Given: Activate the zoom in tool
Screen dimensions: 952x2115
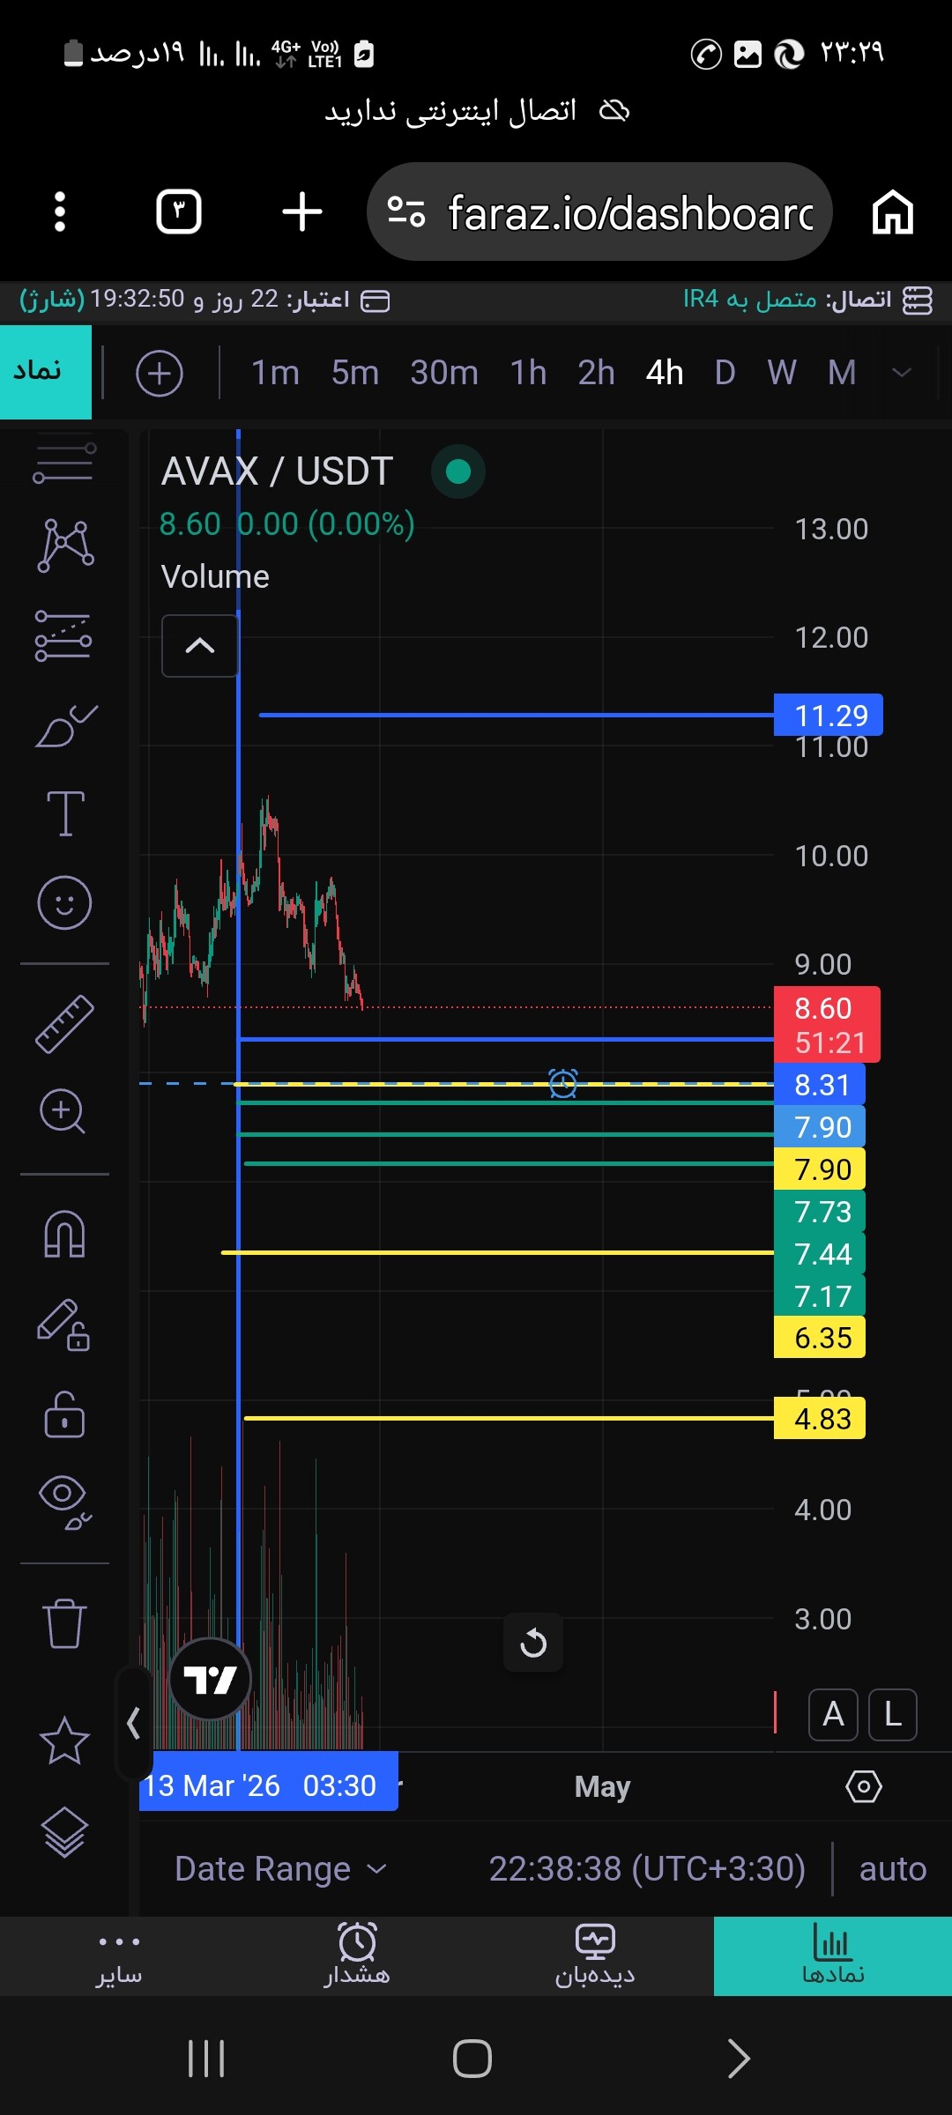Looking at the screenshot, I should [x=63, y=1112].
